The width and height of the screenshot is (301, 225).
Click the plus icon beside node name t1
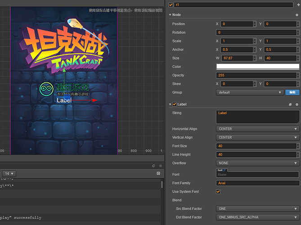pyautogui.click(x=298, y=5)
